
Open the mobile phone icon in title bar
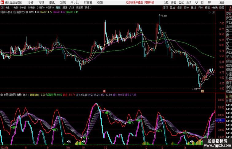[x=202, y=2]
